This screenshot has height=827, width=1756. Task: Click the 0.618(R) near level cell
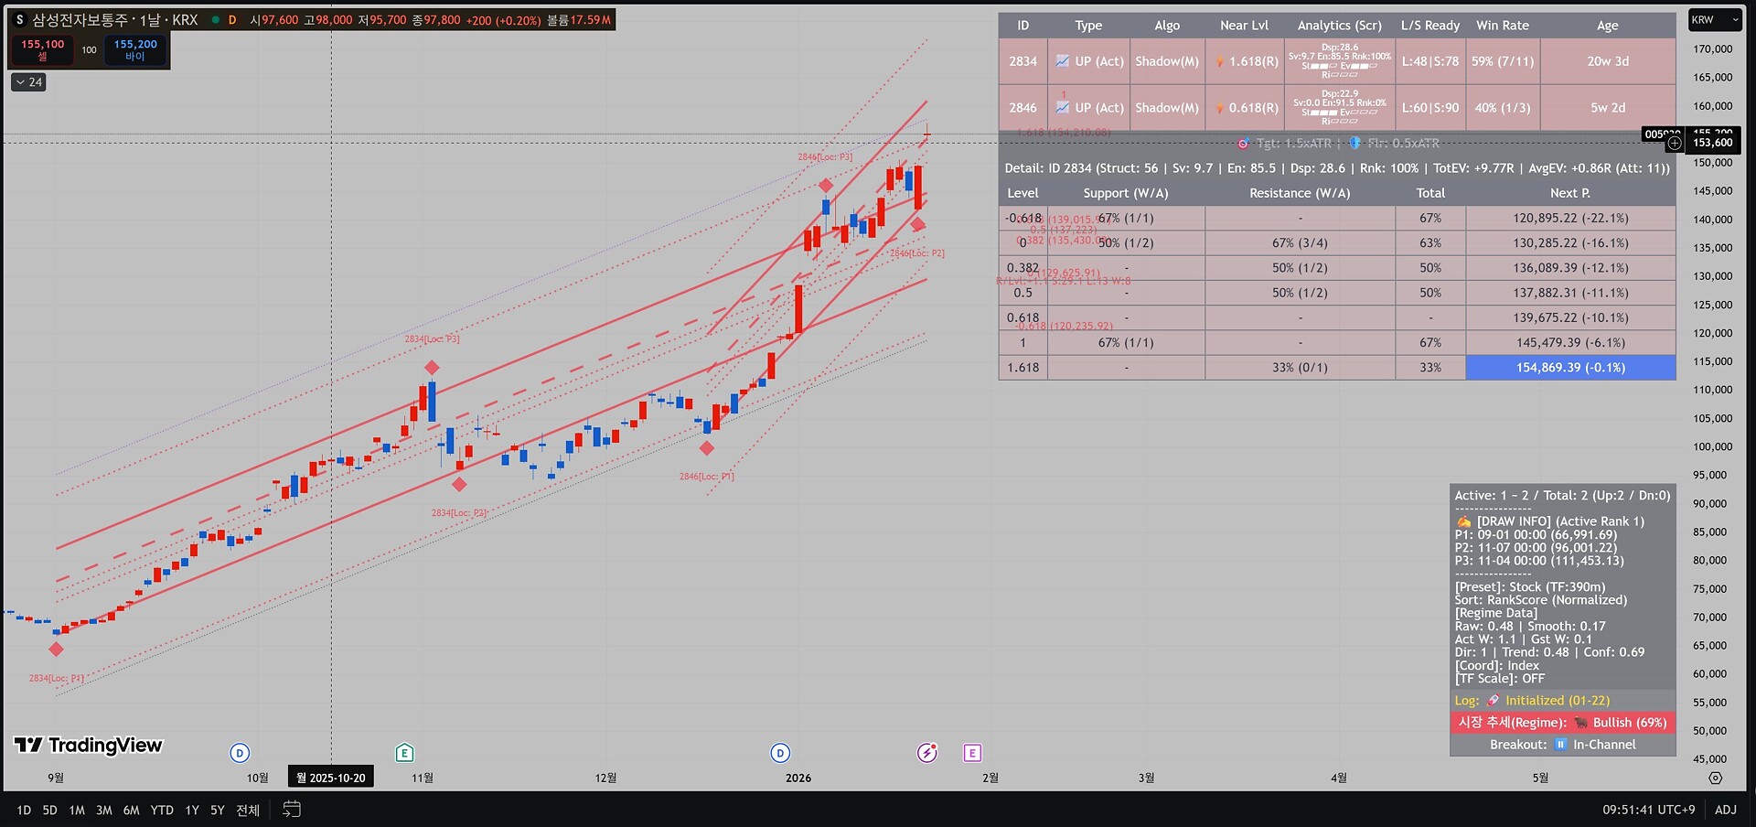tap(1245, 108)
